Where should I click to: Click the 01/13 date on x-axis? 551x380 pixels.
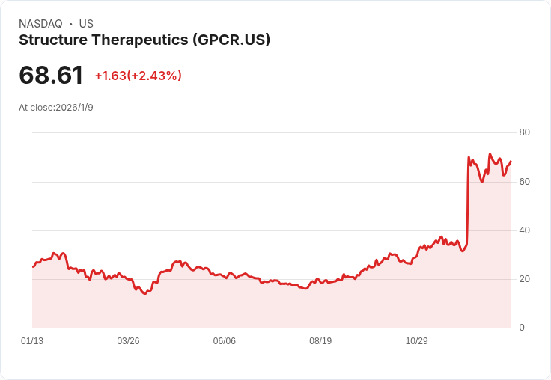(x=32, y=341)
